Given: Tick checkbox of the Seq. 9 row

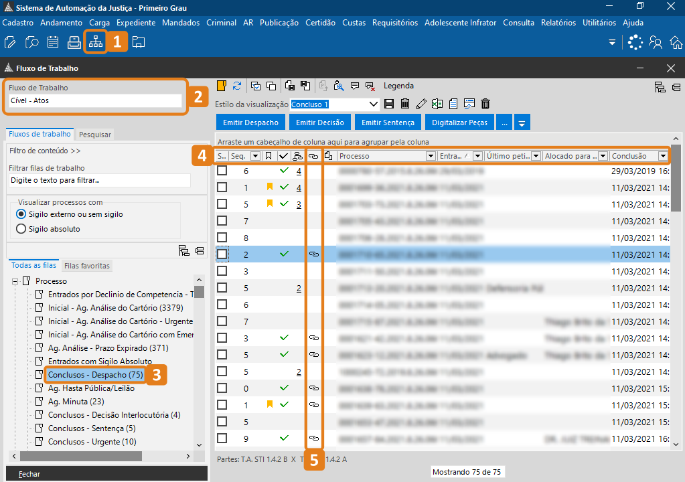Looking at the screenshot, I should pos(222,438).
